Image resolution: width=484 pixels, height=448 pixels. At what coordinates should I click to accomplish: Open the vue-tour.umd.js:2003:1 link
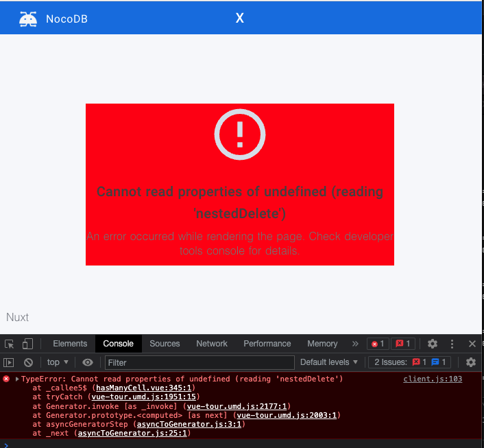(287, 415)
